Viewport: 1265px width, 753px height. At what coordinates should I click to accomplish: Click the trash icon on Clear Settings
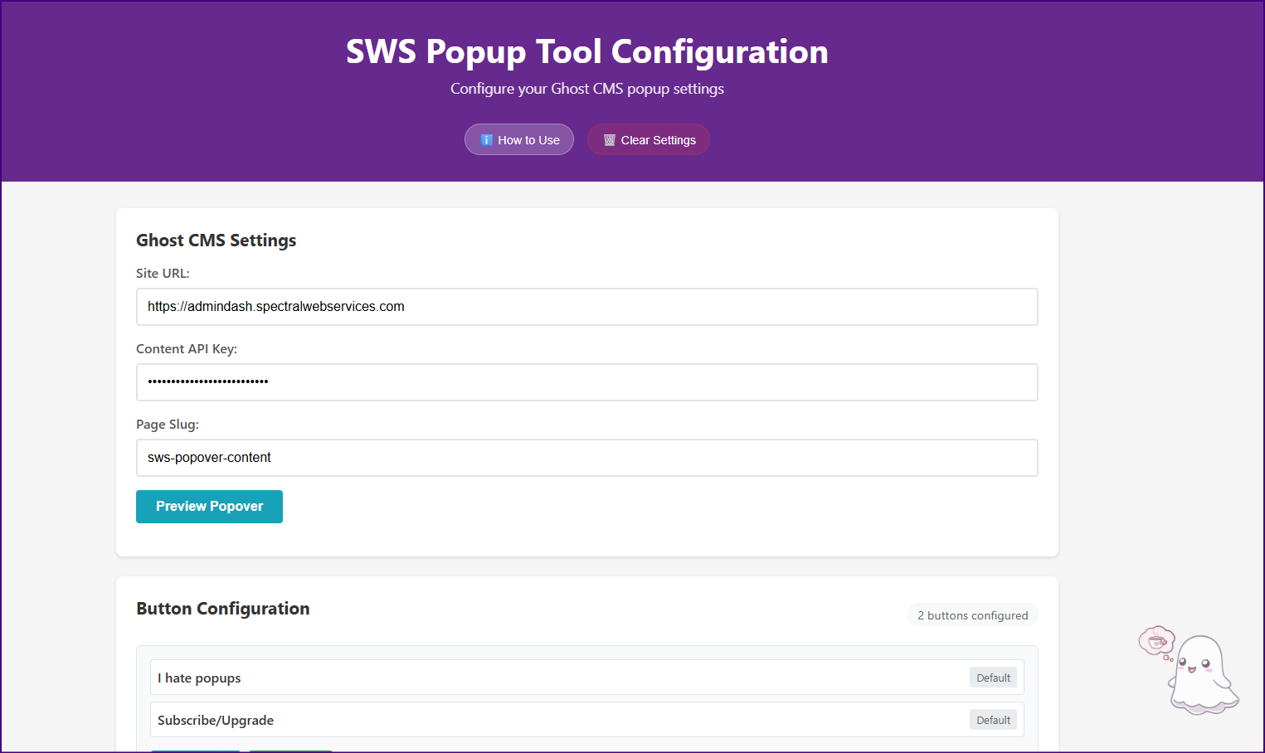pos(610,140)
